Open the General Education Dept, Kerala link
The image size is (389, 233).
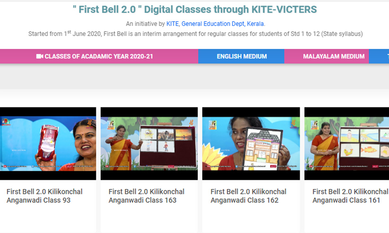tap(223, 24)
